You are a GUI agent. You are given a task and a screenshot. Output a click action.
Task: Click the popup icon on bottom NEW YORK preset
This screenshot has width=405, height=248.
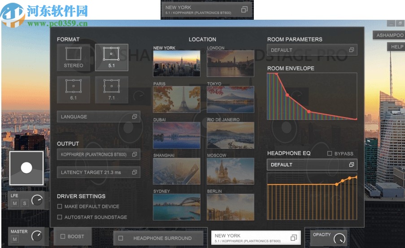(294, 238)
